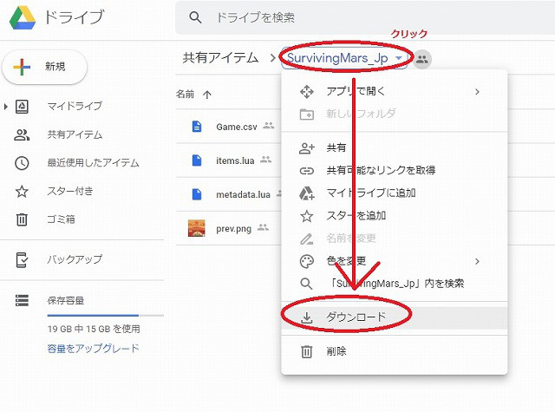This screenshot has width=555, height=412.
Task: Click the prev.png thumbnail
Action: (197, 228)
